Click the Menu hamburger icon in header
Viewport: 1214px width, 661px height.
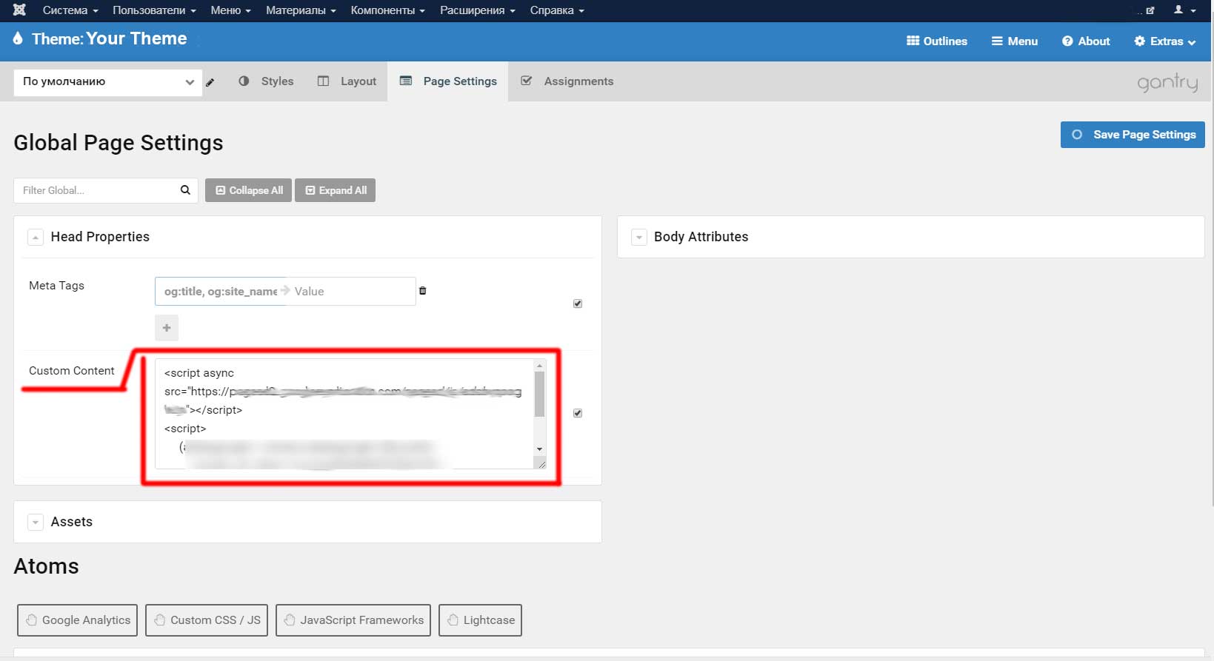(x=997, y=41)
